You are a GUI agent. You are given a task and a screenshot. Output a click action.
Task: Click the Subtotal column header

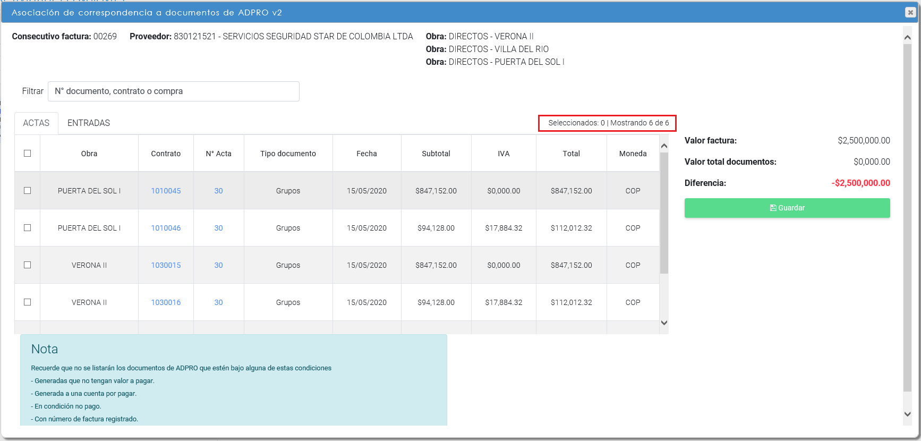click(436, 154)
